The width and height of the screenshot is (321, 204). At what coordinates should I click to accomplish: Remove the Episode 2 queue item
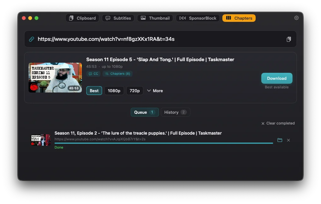pyautogui.click(x=288, y=140)
